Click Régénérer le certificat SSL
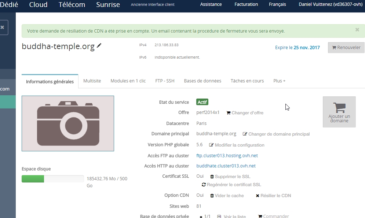 [x=231, y=185]
